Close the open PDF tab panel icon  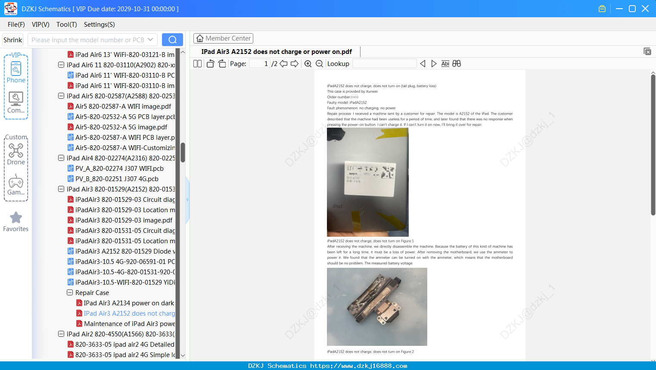647,51
